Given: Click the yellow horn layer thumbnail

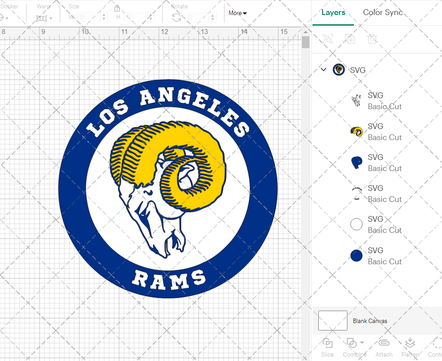Looking at the screenshot, I should tap(357, 132).
